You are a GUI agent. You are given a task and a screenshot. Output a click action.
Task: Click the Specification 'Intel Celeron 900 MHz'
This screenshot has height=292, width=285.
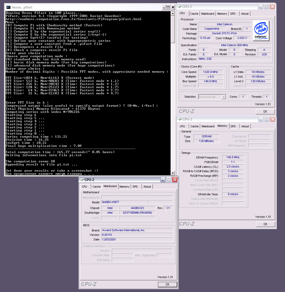234,45
